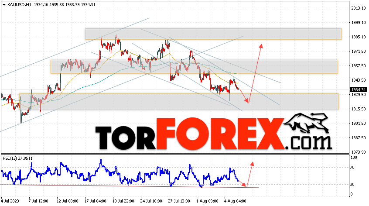Click the 1971.50 price axis value

pyautogui.click(x=359, y=51)
